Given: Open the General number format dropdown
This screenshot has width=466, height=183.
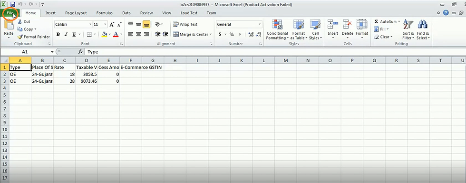Looking at the screenshot, I should click(260, 24).
